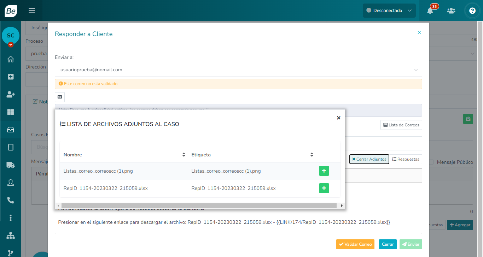
Task: Click the Listas_correo_correoscc (1).png Etiqueta cell
Action: (226, 171)
